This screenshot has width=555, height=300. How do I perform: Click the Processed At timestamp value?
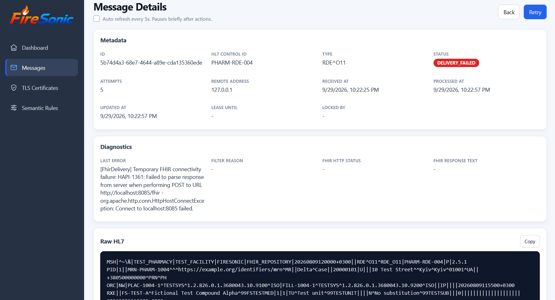(462, 90)
